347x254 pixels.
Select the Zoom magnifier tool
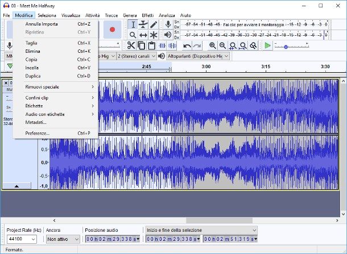133,35
